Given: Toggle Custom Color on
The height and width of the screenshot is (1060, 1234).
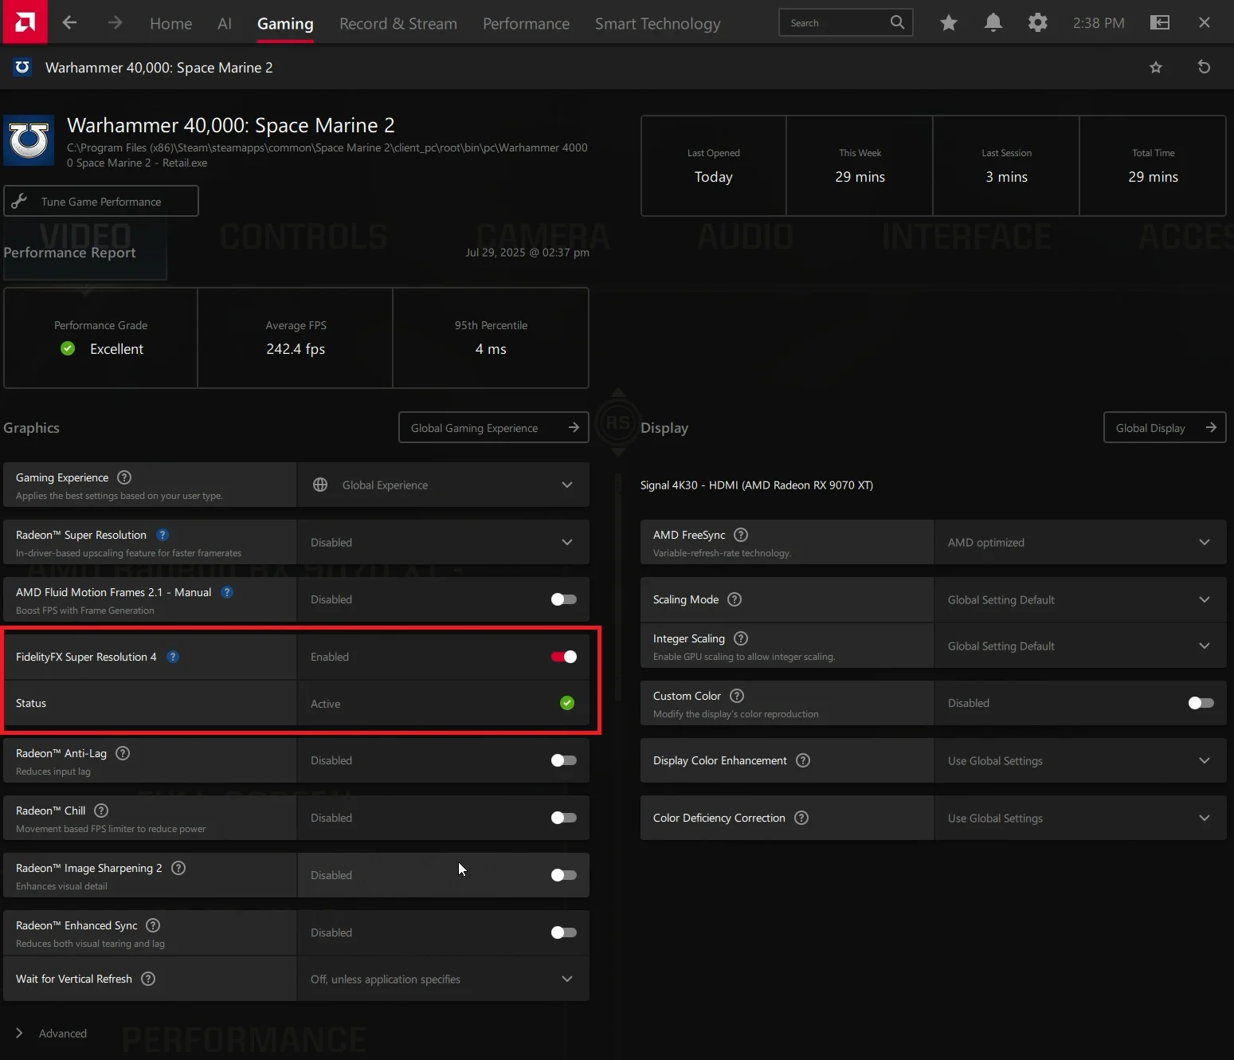Looking at the screenshot, I should click(1201, 703).
